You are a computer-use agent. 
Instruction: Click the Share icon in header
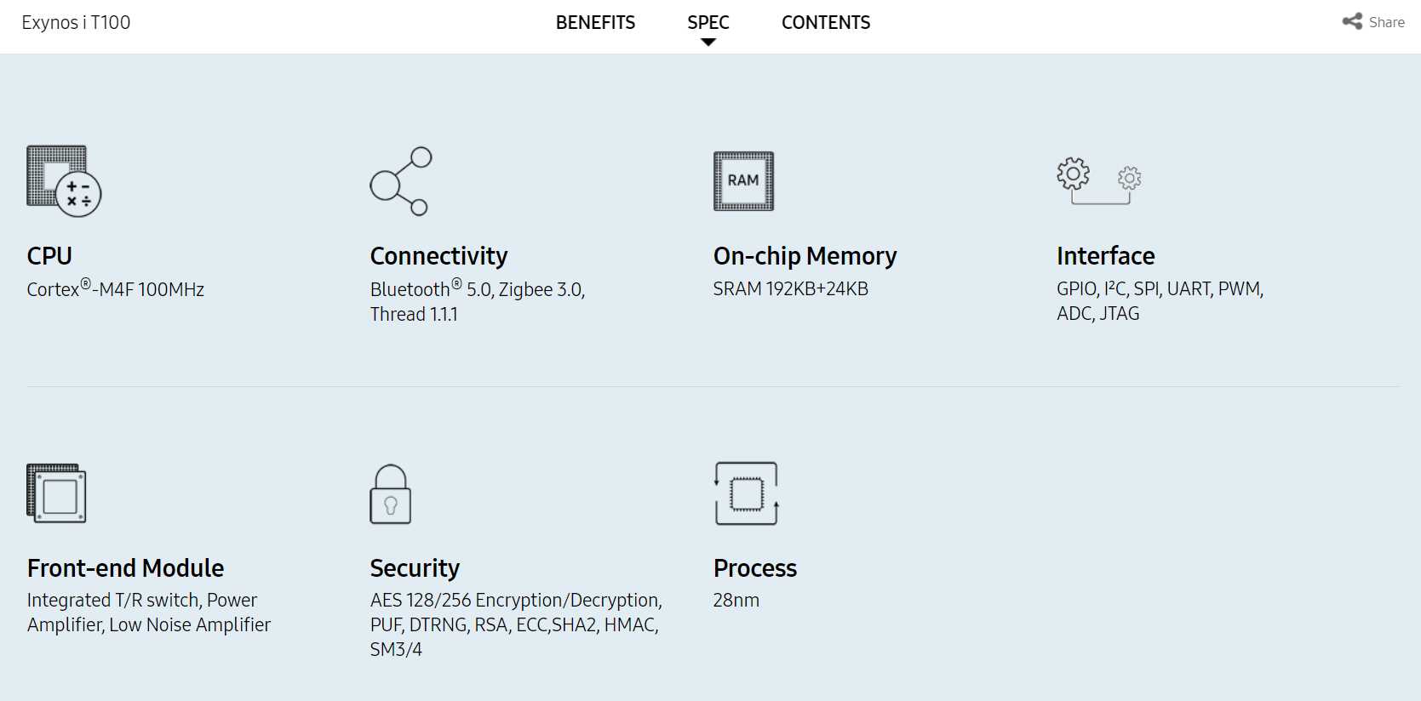coord(1352,22)
